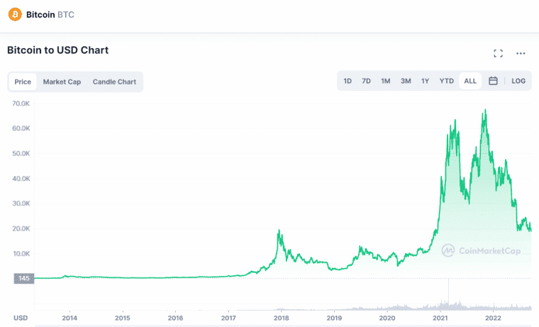The width and height of the screenshot is (539, 327).
Task: Switch to the Market Cap tab
Action: pyautogui.click(x=62, y=82)
